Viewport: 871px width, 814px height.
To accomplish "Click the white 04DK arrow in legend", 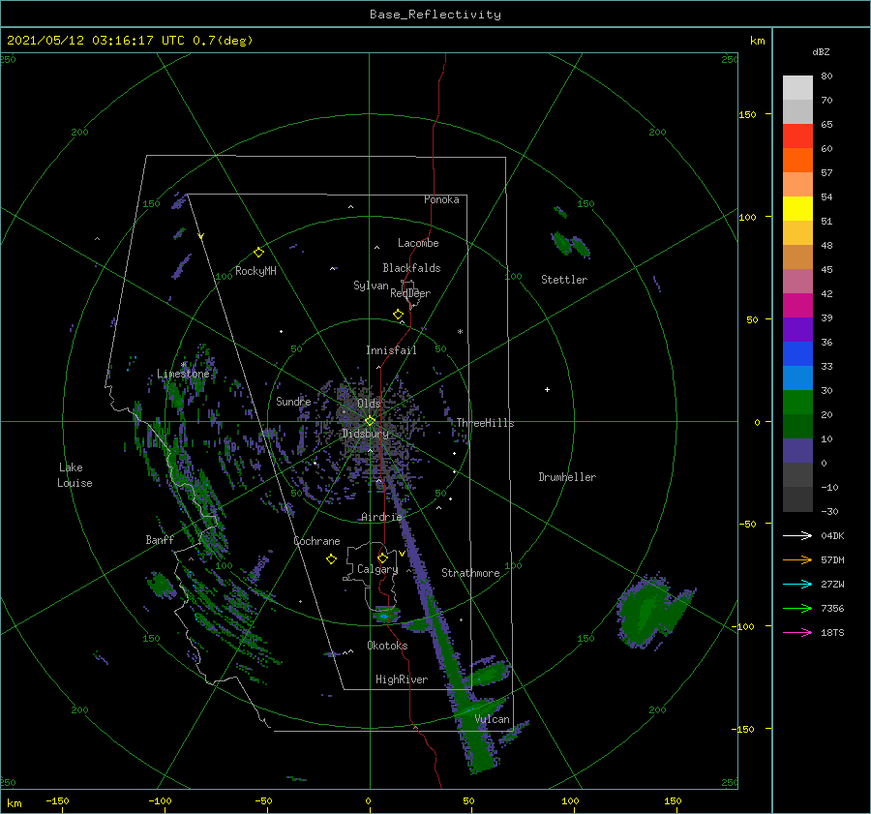I will [797, 535].
